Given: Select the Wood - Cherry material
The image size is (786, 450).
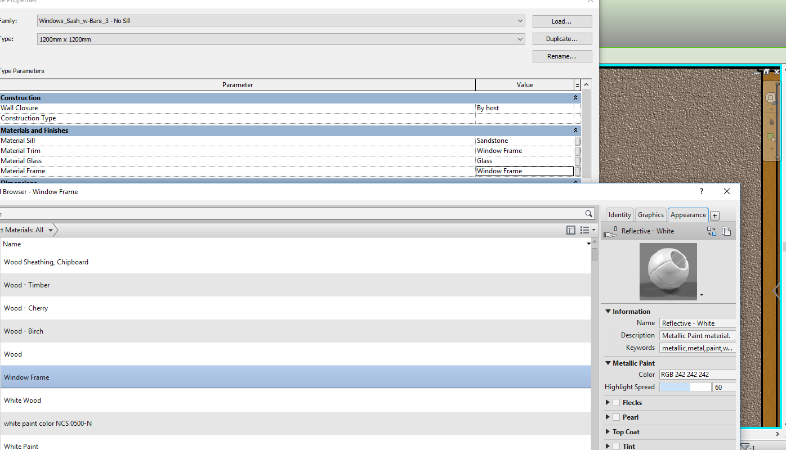Looking at the screenshot, I should [x=296, y=308].
